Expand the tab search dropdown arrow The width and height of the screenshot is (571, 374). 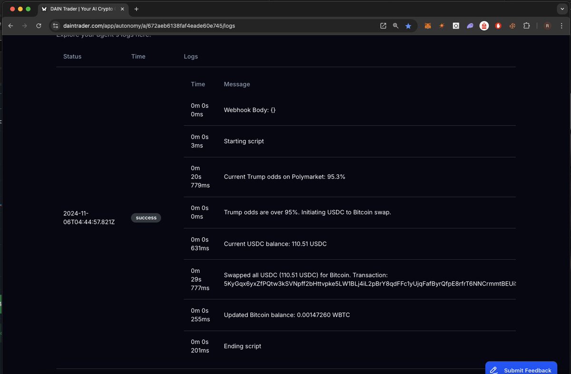point(561,9)
